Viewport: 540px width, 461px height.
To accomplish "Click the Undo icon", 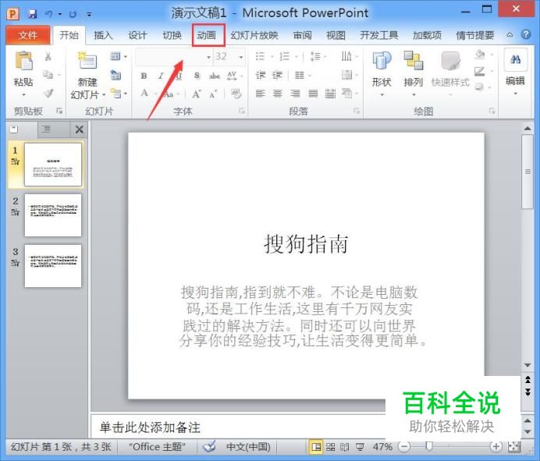I will (x=48, y=14).
